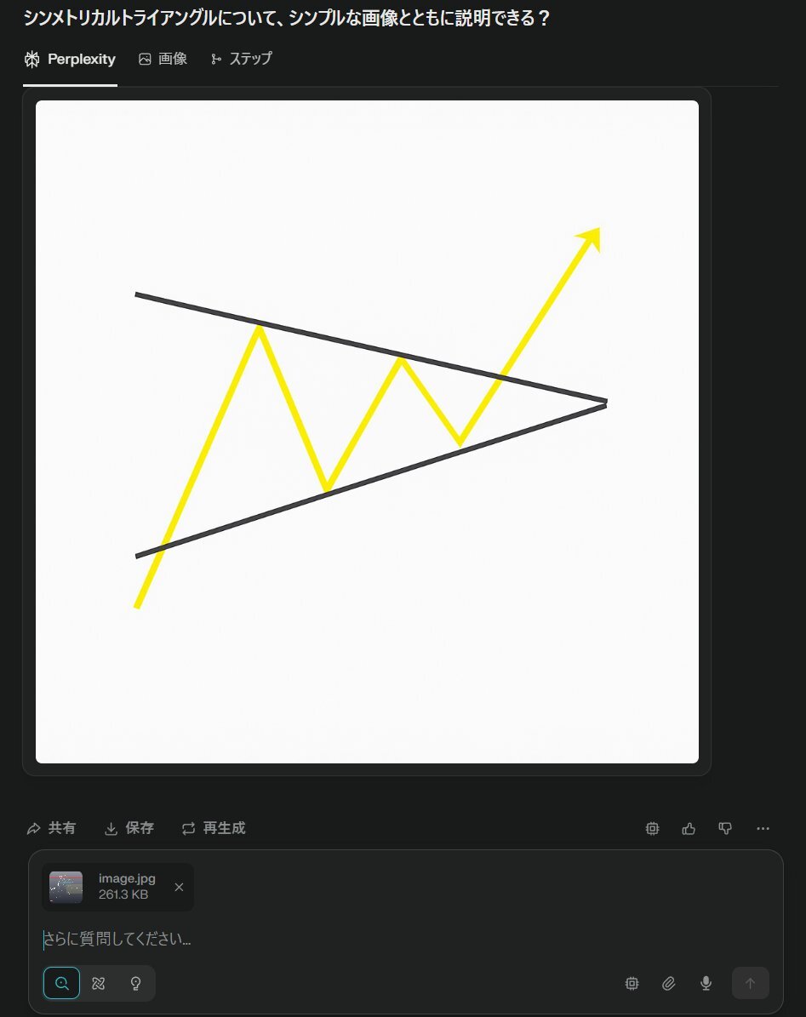
Task: Select the lightbulb labs mode toggle
Action: click(135, 983)
